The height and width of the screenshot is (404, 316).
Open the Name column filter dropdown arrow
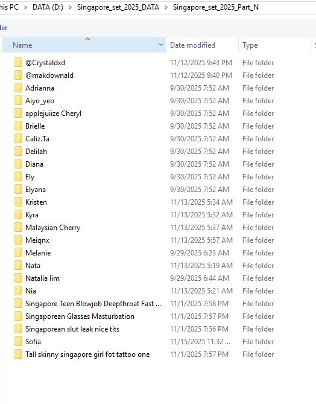click(x=162, y=45)
